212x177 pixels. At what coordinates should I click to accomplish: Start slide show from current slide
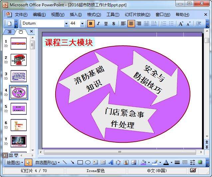(x=16, y=155)
